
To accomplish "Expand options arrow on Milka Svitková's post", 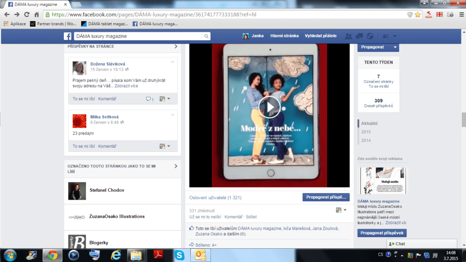I will 172,114.
